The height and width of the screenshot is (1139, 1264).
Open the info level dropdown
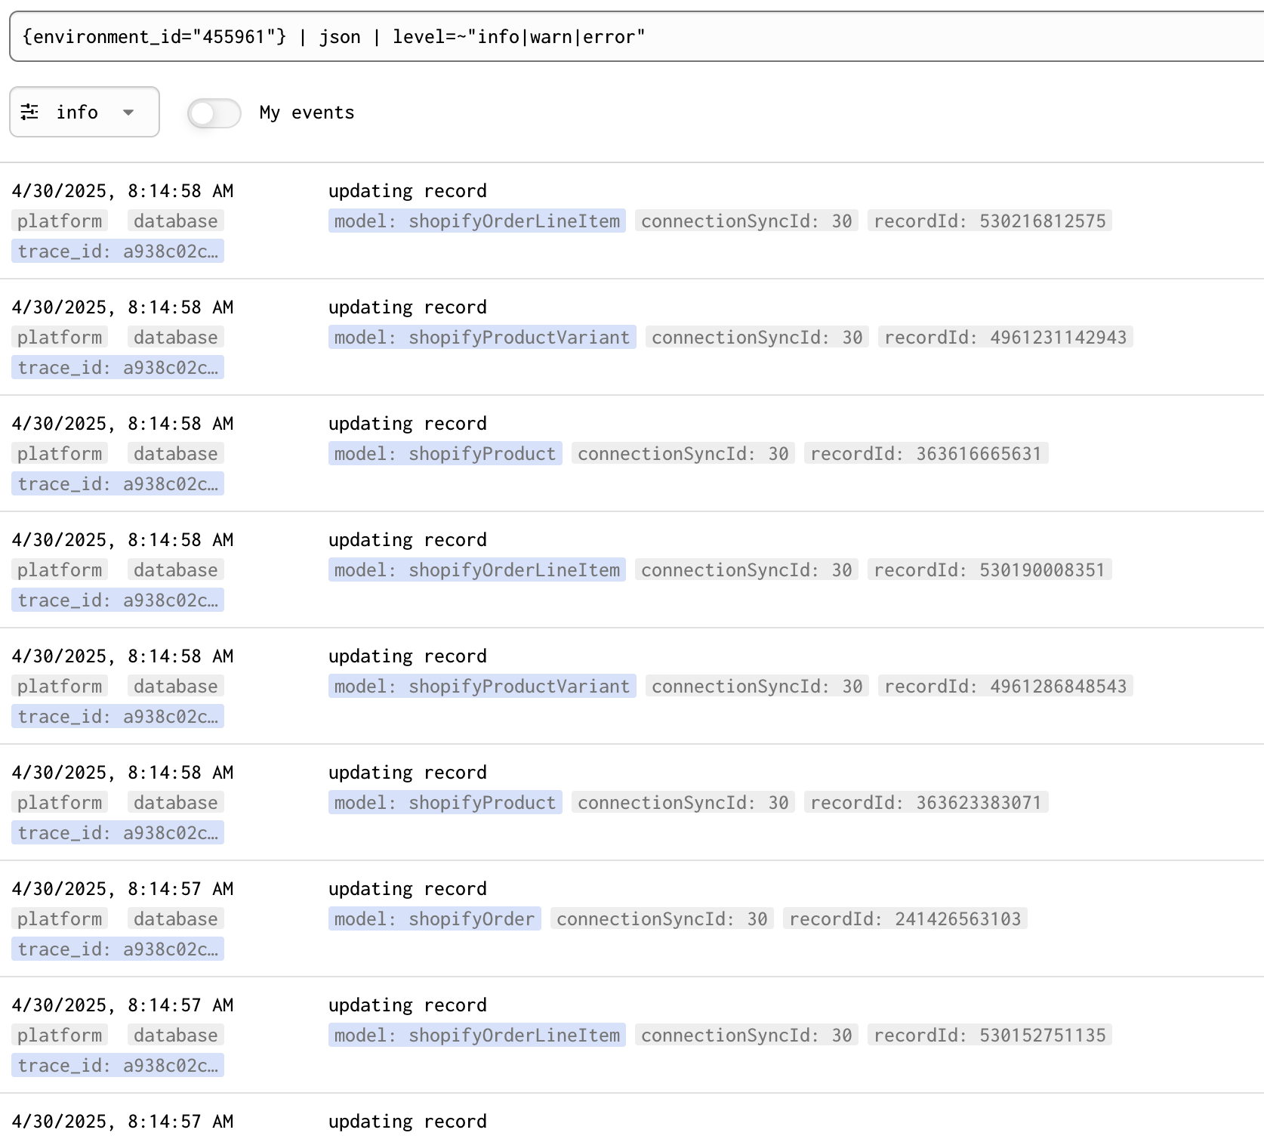point(84,112)
